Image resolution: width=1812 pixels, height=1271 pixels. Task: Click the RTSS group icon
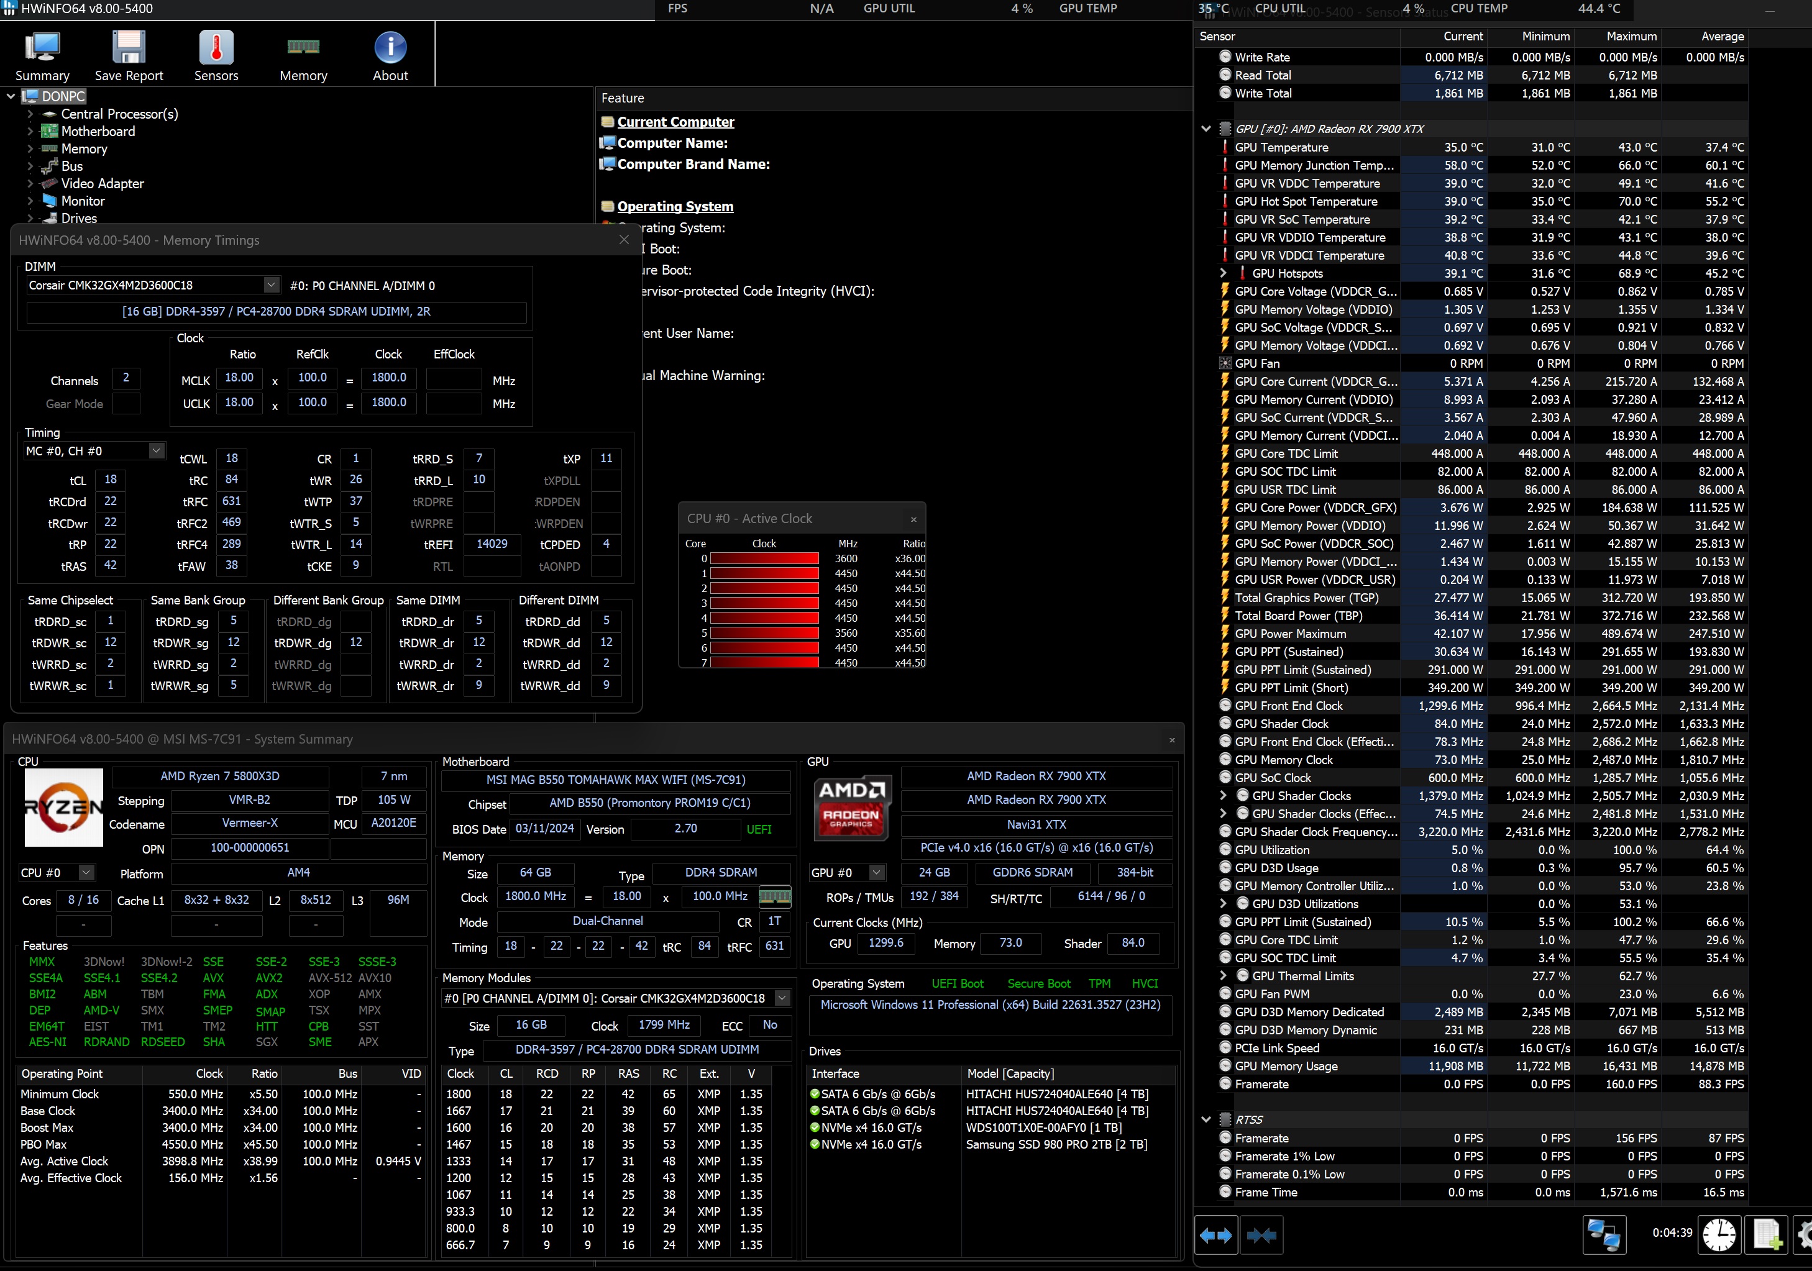tap(1225, 1119)
